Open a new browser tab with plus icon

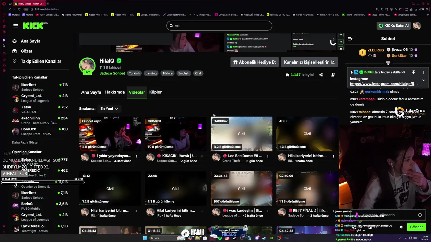tap(48, 4)
